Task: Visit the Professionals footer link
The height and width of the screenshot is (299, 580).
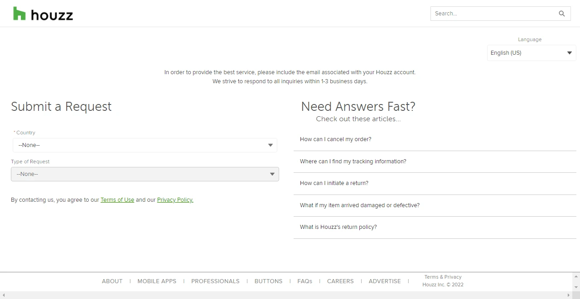Action: pos(215,281)
